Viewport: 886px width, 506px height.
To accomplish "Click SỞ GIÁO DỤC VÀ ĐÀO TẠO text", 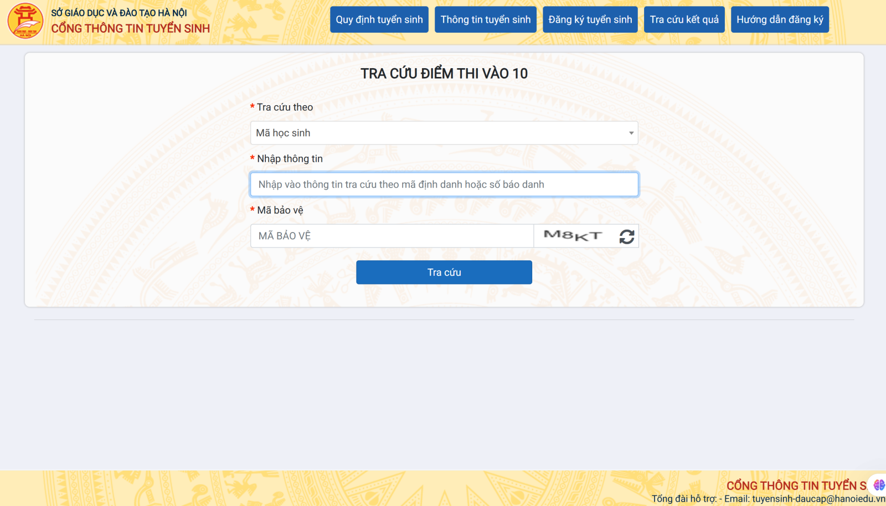I will coord(119,13).
